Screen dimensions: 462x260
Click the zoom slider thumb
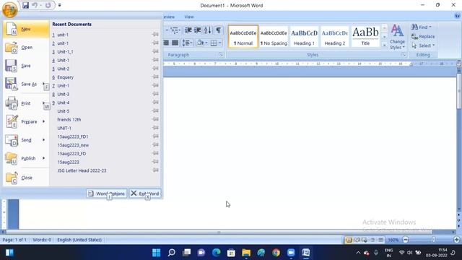pyautogui.click(x=433, y=240)
